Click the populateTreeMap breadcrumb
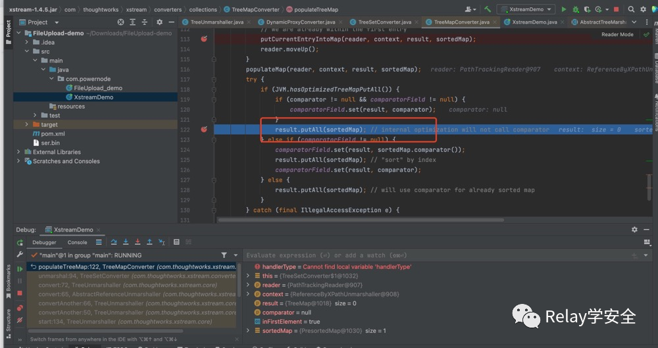This screenshot has width=658, height=348. (x=312, y=10)
